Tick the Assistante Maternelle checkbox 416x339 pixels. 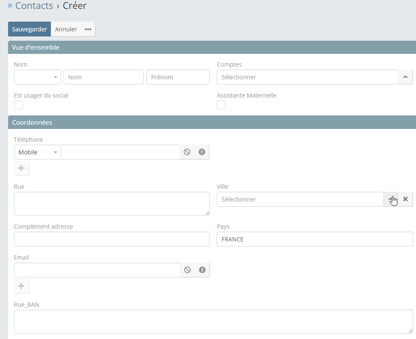pyautogui.click(x=221, y=105)
